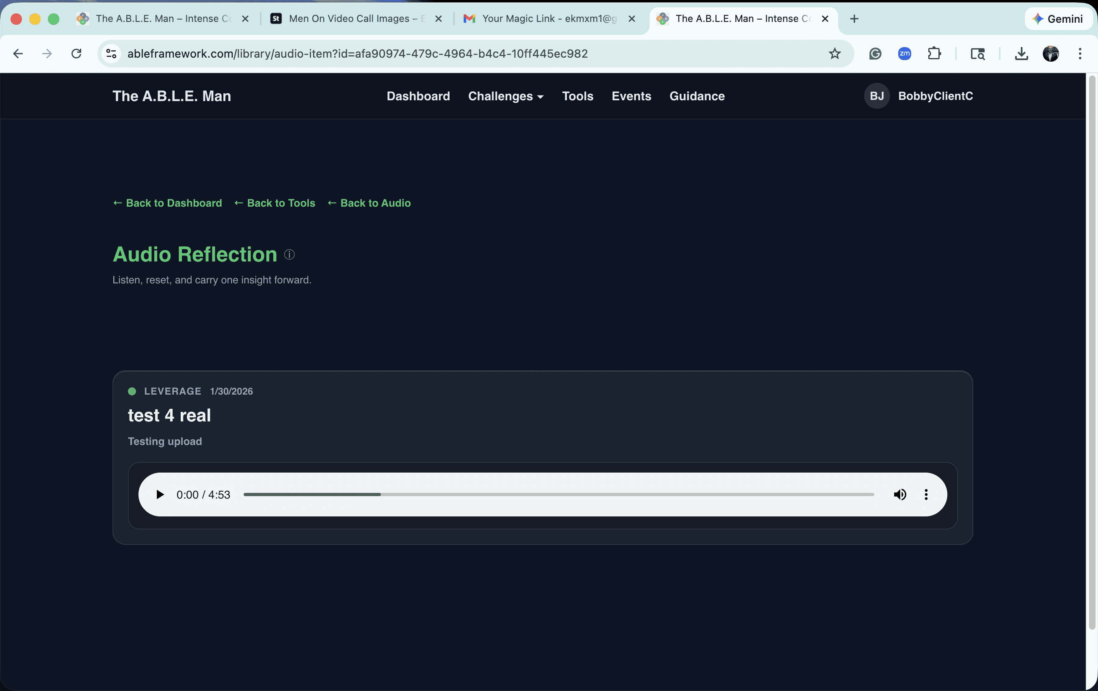Reload the current page
The height and width of the screenshot is (691, 1098).
76,54
